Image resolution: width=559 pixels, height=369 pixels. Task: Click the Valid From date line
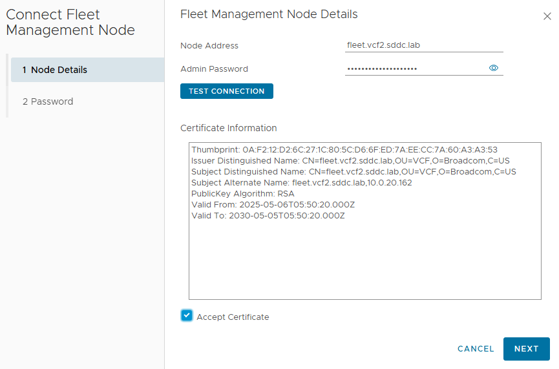(x=273, y=205)
